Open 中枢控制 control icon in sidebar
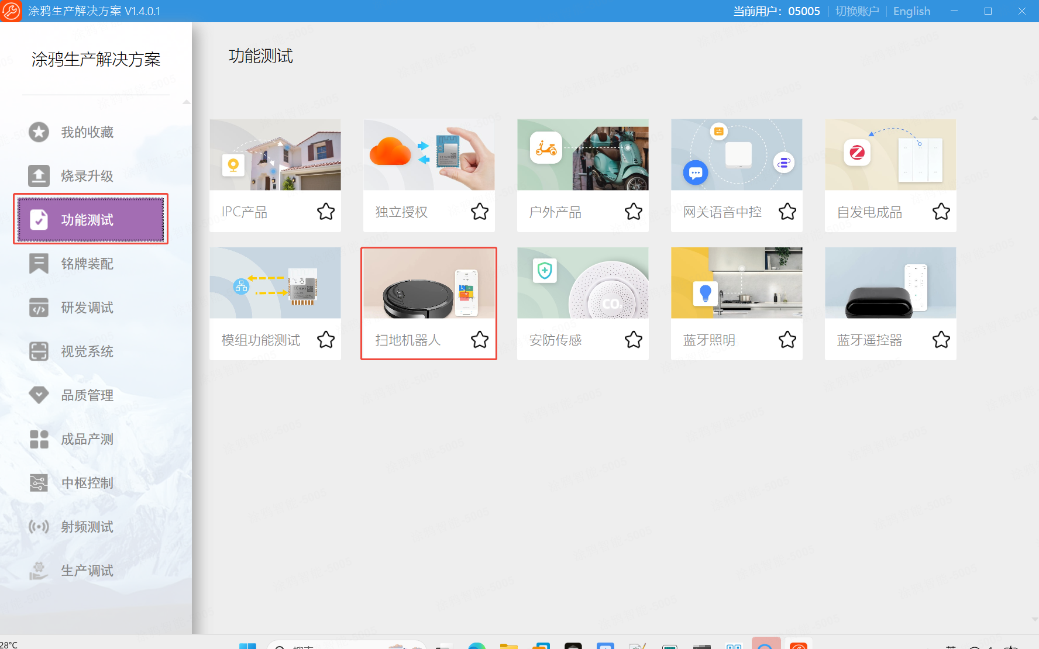 39,483
